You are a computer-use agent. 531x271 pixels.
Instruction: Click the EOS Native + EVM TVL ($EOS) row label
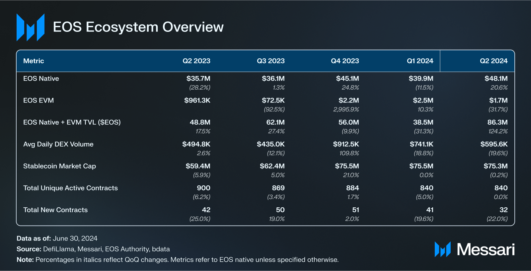(72, 122)
